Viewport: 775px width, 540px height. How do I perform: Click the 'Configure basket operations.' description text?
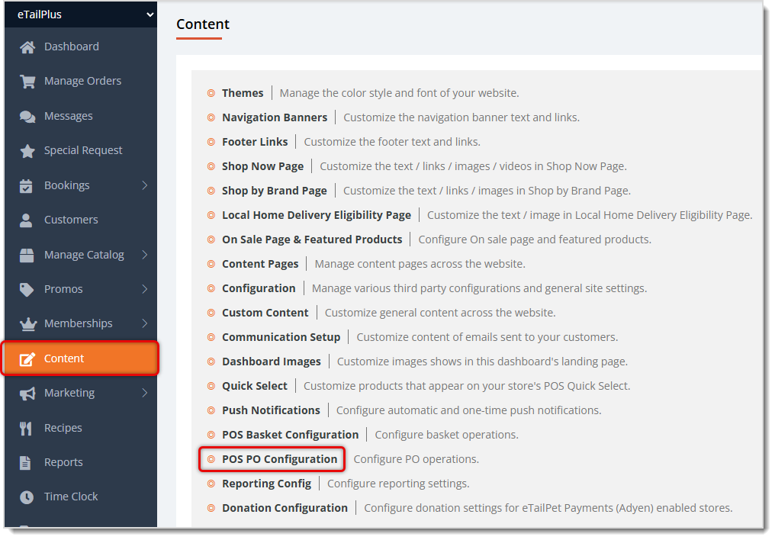[x=447, y=435]
